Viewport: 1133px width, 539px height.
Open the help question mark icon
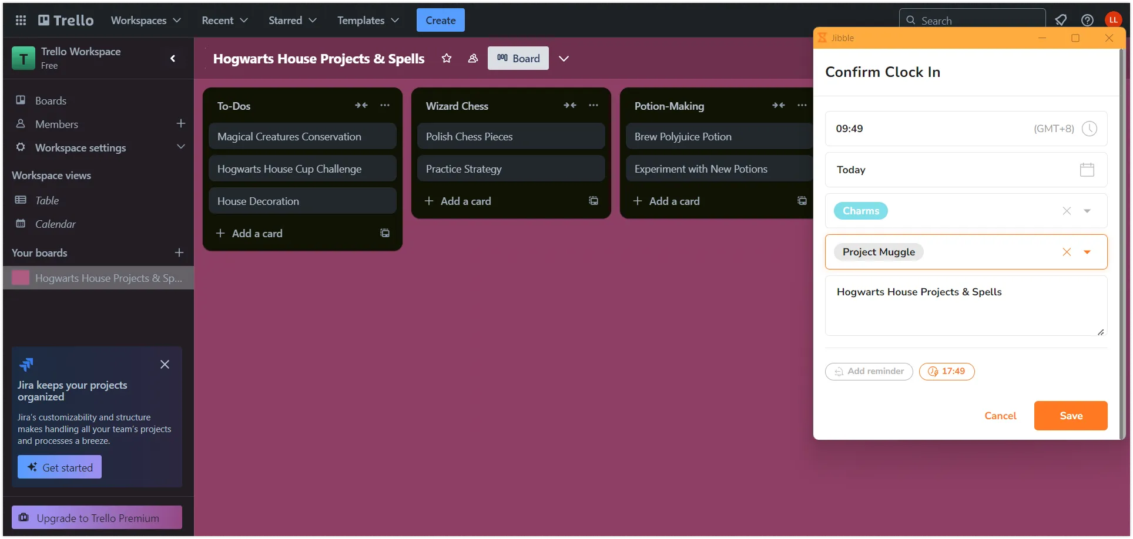(x=1087, y=21)
